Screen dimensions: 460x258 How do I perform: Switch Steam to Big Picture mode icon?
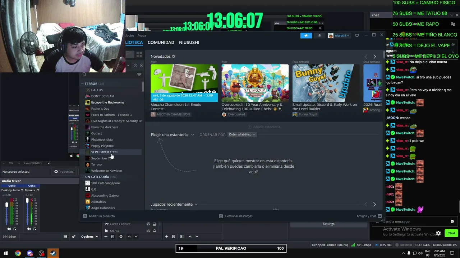(x=357, y=35)
